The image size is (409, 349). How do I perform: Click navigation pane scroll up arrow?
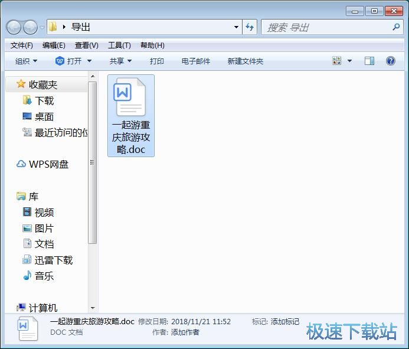(x=93, y=76)
